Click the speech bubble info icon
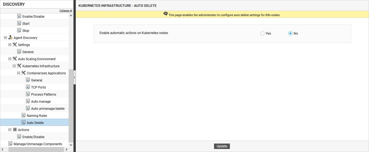Image resolution: width=369 pixels, height=152 pixels. tap(166, 14)
